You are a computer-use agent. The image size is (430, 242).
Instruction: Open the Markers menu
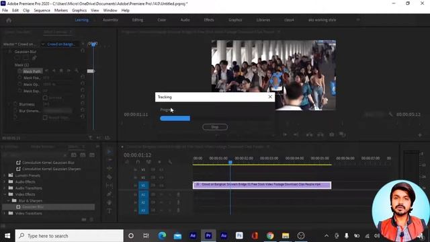(61, 11)
